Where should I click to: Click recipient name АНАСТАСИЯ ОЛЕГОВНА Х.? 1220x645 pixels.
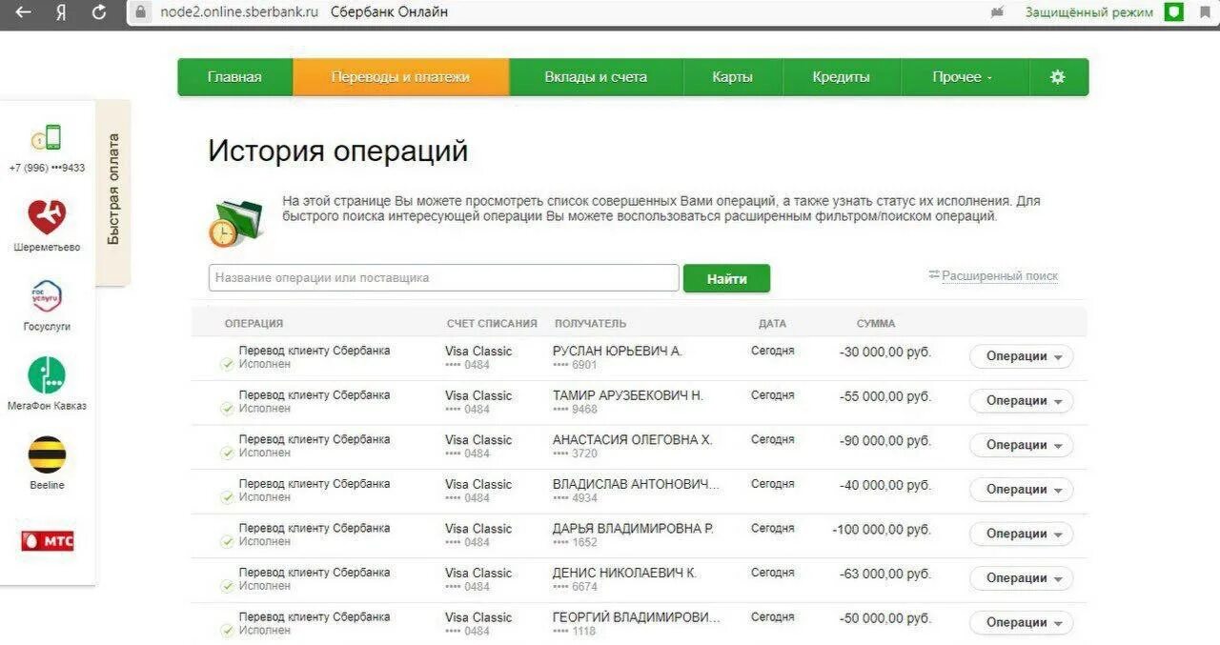click(633, 440)
